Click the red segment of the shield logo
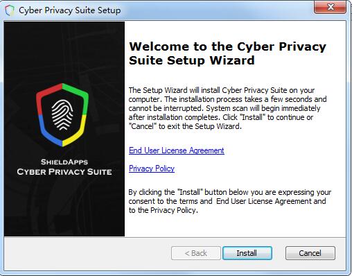Image resolution: width=352 pixels, height=276 pixels. tap(48, 96)
